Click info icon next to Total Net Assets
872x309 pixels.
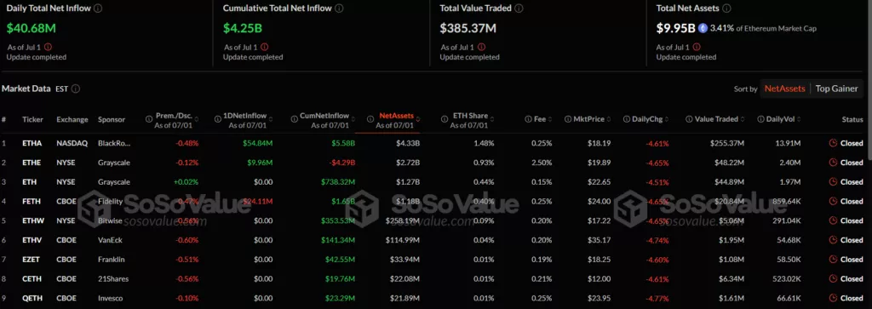[726, 9]
